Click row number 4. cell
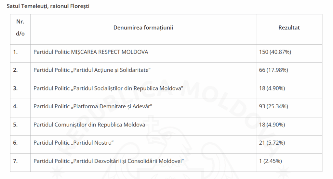 [15, 106]
